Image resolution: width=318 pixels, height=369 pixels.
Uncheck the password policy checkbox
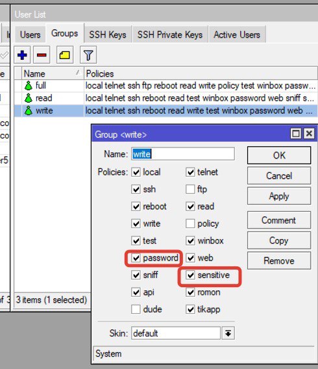[136, 258]
